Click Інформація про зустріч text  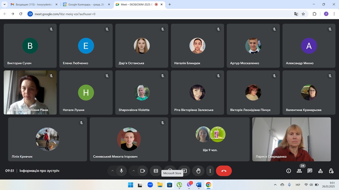tap(39, 171)
